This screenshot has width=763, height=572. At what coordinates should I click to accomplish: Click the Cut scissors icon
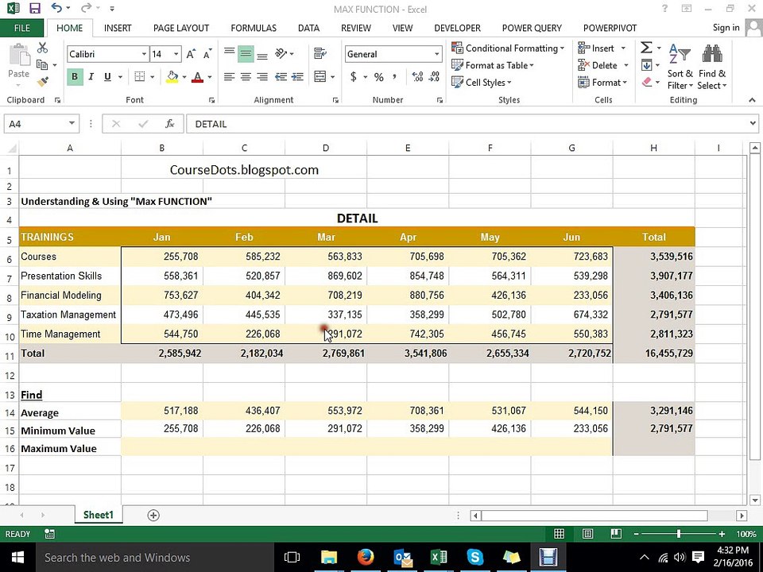click(x=42, y=48)
